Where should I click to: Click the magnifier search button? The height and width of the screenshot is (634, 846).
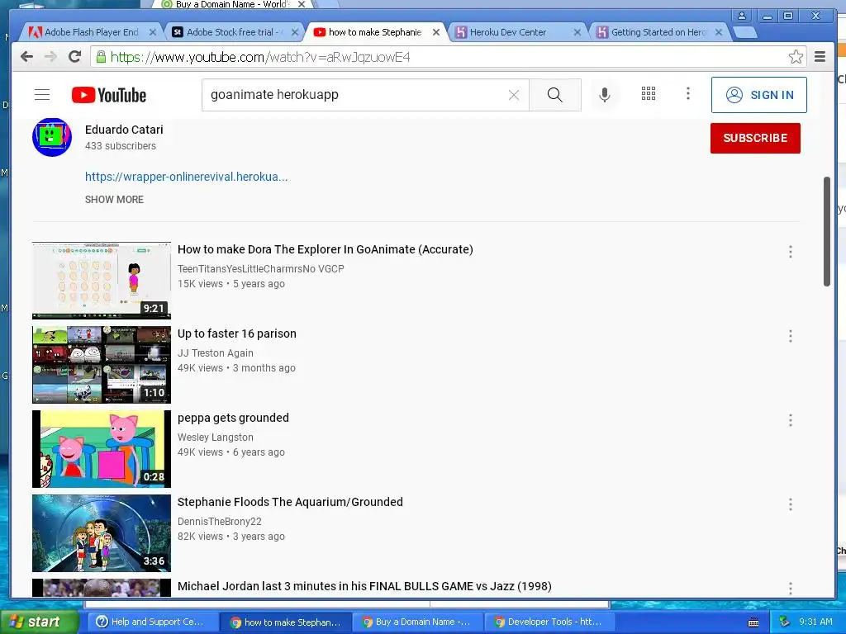pyautogui.click(x=554, y=95)
